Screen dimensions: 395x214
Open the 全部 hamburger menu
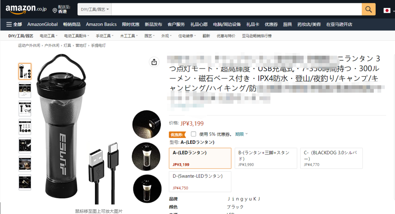click(x=14, y=25)
